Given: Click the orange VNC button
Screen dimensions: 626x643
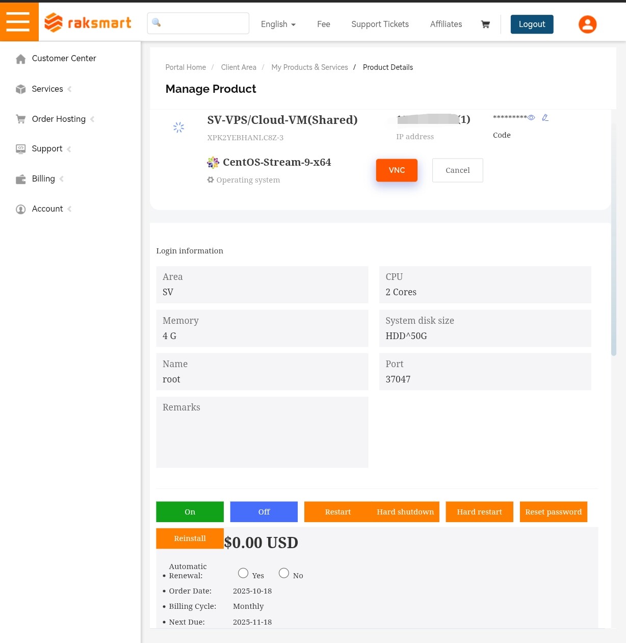Looking at the screenshot, I should pyautogui.click(x=397, y=170).
